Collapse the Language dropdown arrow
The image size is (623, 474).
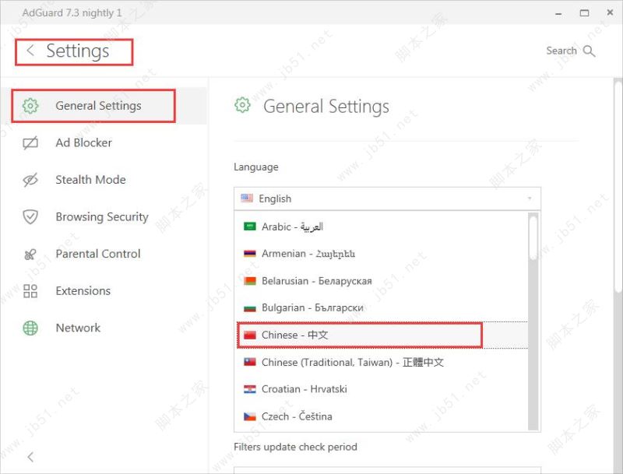pos(530,198)
